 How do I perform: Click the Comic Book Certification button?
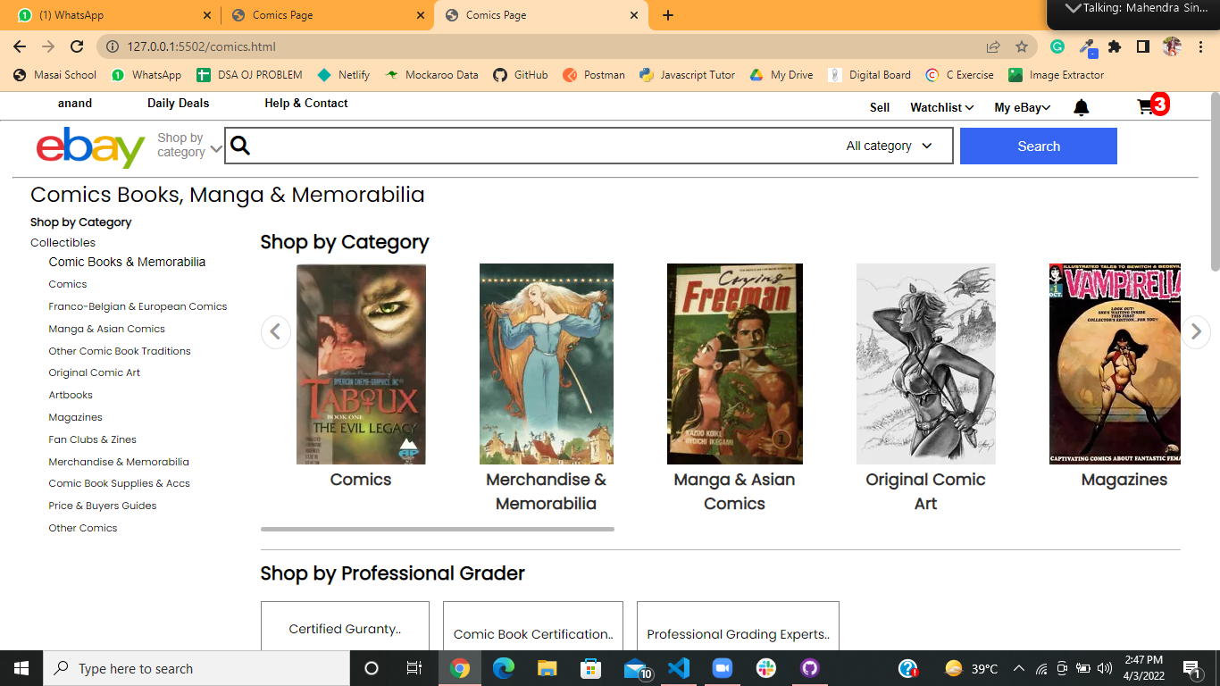[533, 626]
